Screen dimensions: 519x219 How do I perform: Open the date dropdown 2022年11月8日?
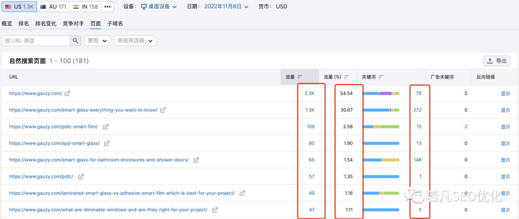tap(226, 7)
